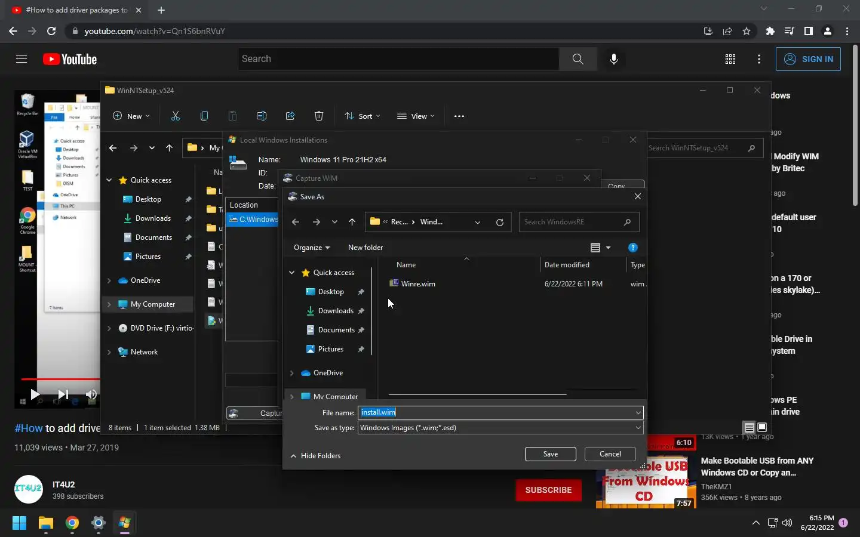This screenshot has width=860, height=537.
Task: Click the YouTube voice search microphone
Action: pyautogui.click(x=613, y=59)
